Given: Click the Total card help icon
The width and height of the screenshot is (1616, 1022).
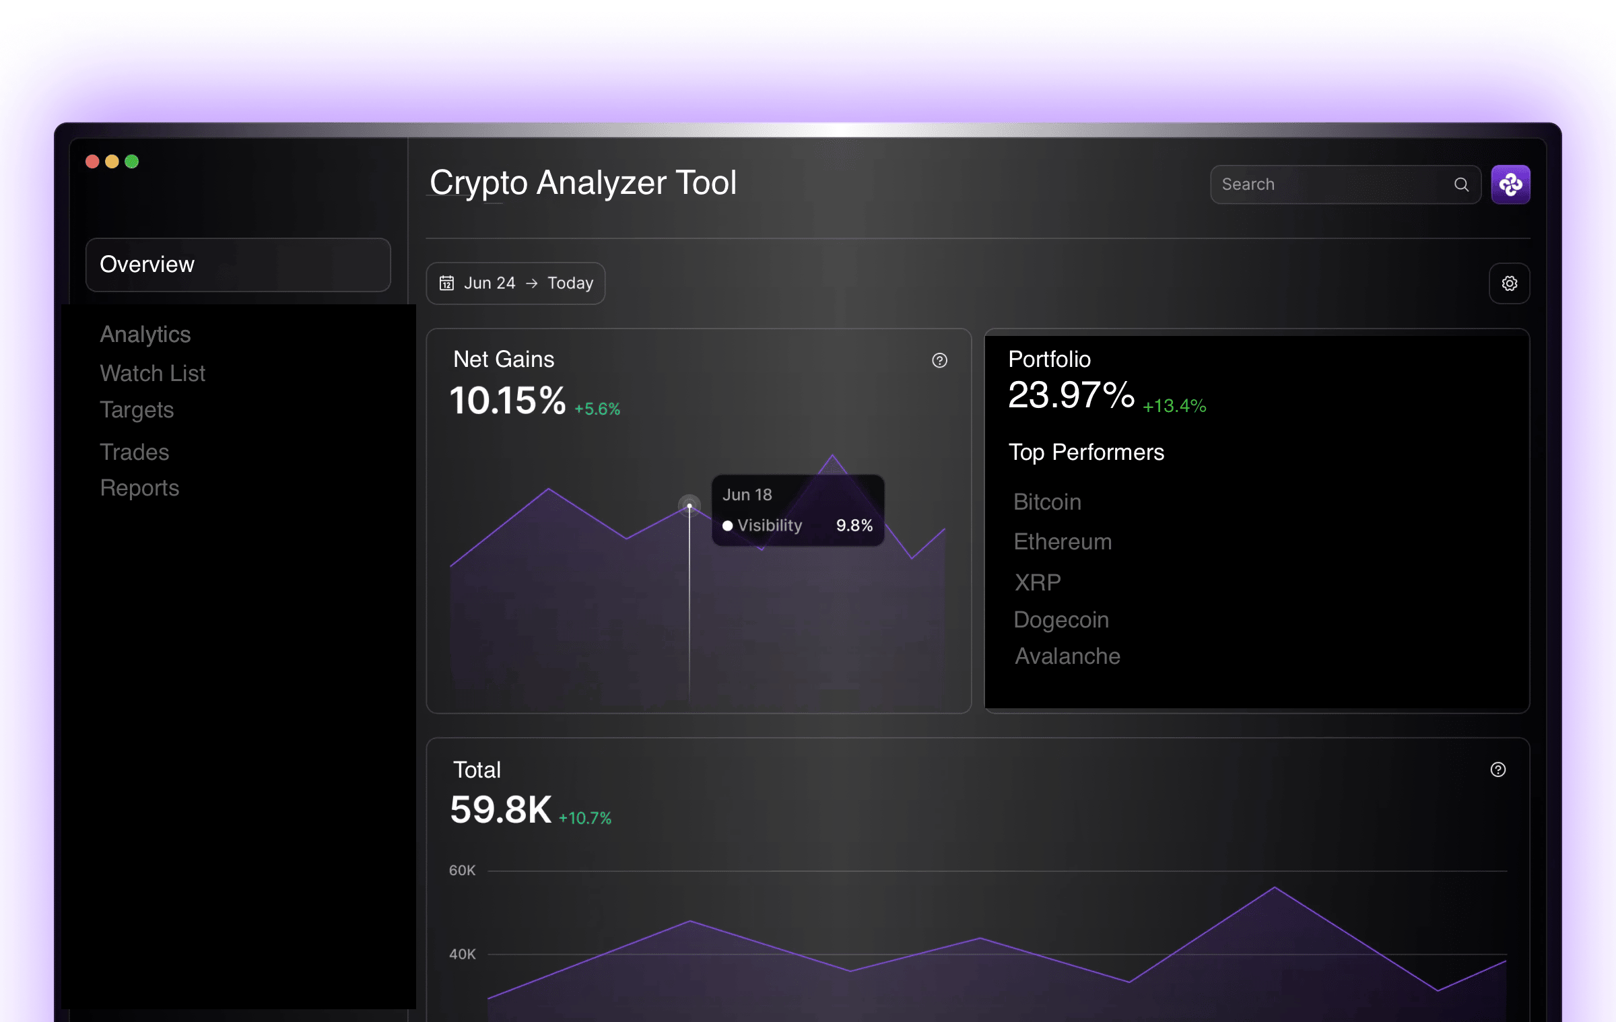Looking at the screenshot, I should click(x=1498, y=770).
